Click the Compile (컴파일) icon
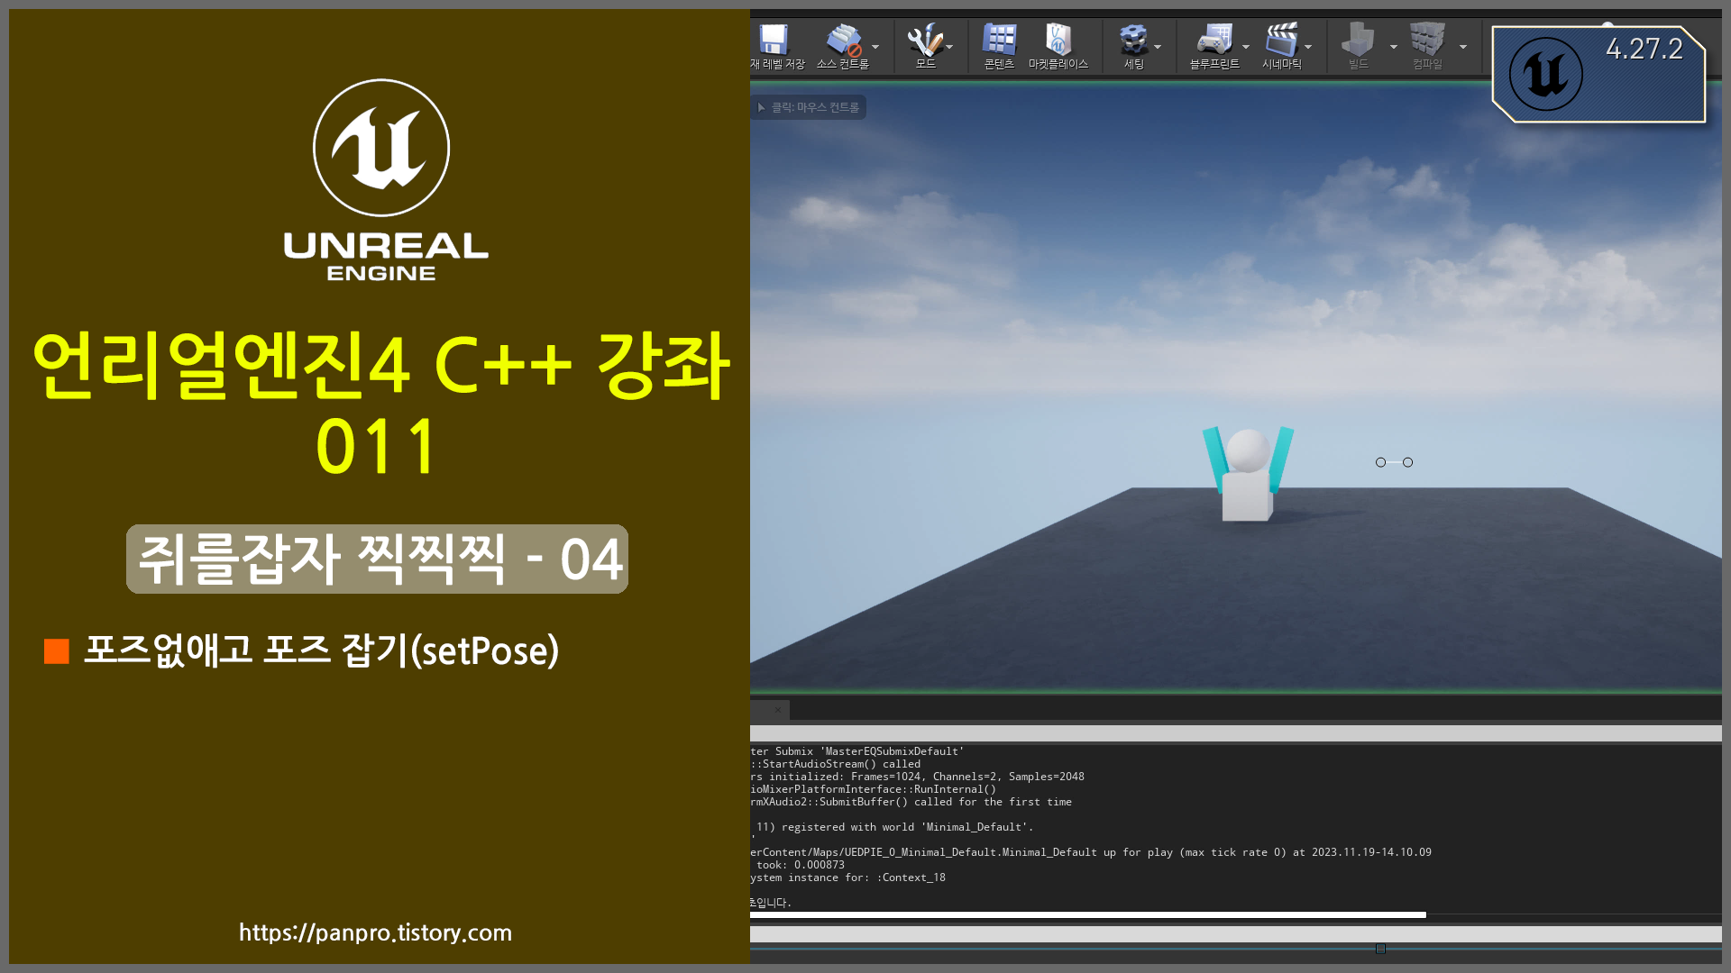Screen dimensions: 1731x973 pyautogui.click(x=1427, y=41)
